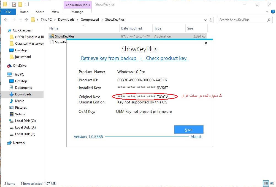Click the Retrieve key from backup link

tap(109, 58)
